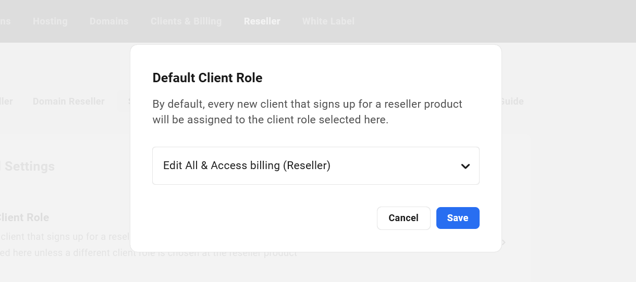The image size is (636, 282).
Task: Click the selected "Edit All & Access billing" text
Action: pyautogui.click(x=247, y=165)
